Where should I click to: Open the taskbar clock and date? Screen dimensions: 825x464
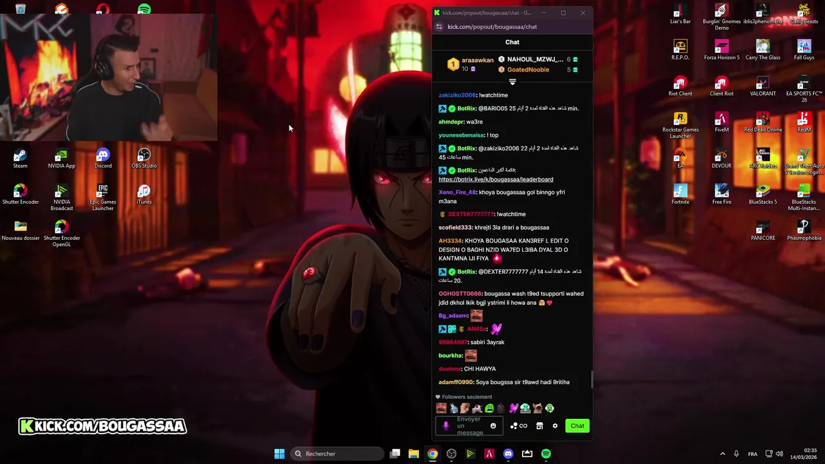[804, 454]
